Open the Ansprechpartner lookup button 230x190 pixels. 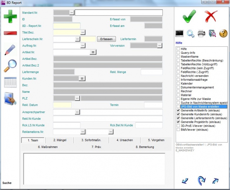(77, 112)
